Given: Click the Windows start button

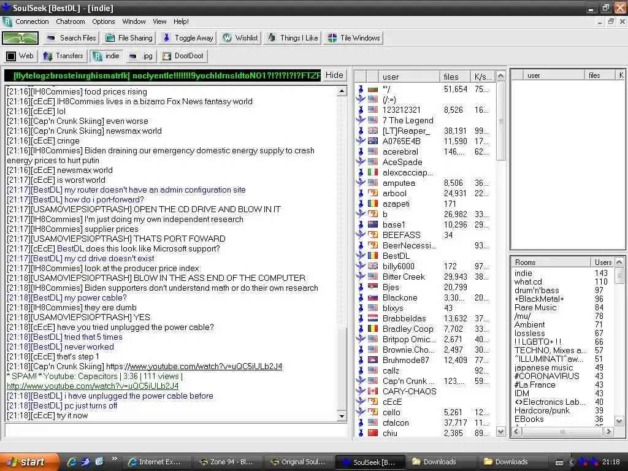Looking at the screenshot, I should pos(29,462).
